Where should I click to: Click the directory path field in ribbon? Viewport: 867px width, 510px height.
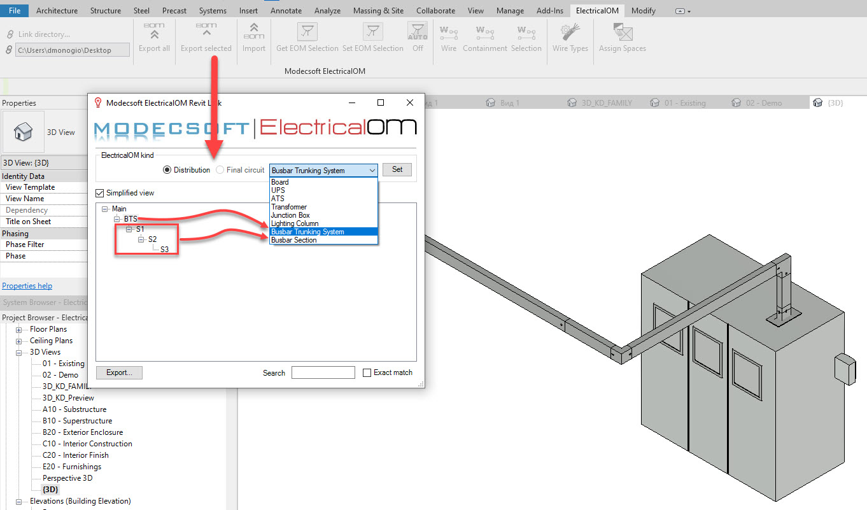tap(73, 50)
